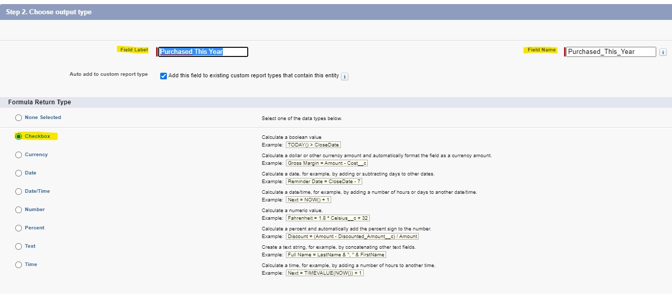Click the Full Name concatenation example box
672x294 pixels.
tap(336, 255)
